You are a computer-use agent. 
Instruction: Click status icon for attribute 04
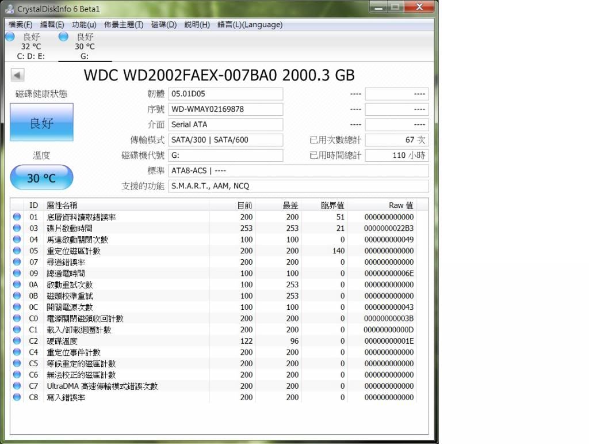point(17,240)
